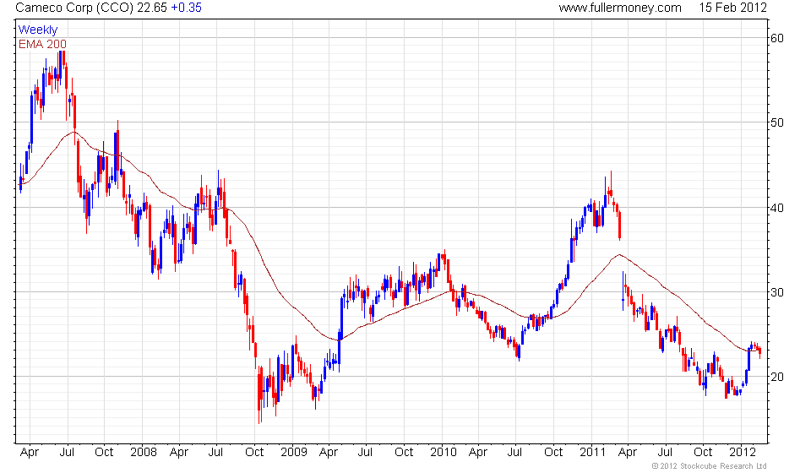Select the Weekly timeframe label
Screen dimensions: 811x473
(x=38, y=30)
